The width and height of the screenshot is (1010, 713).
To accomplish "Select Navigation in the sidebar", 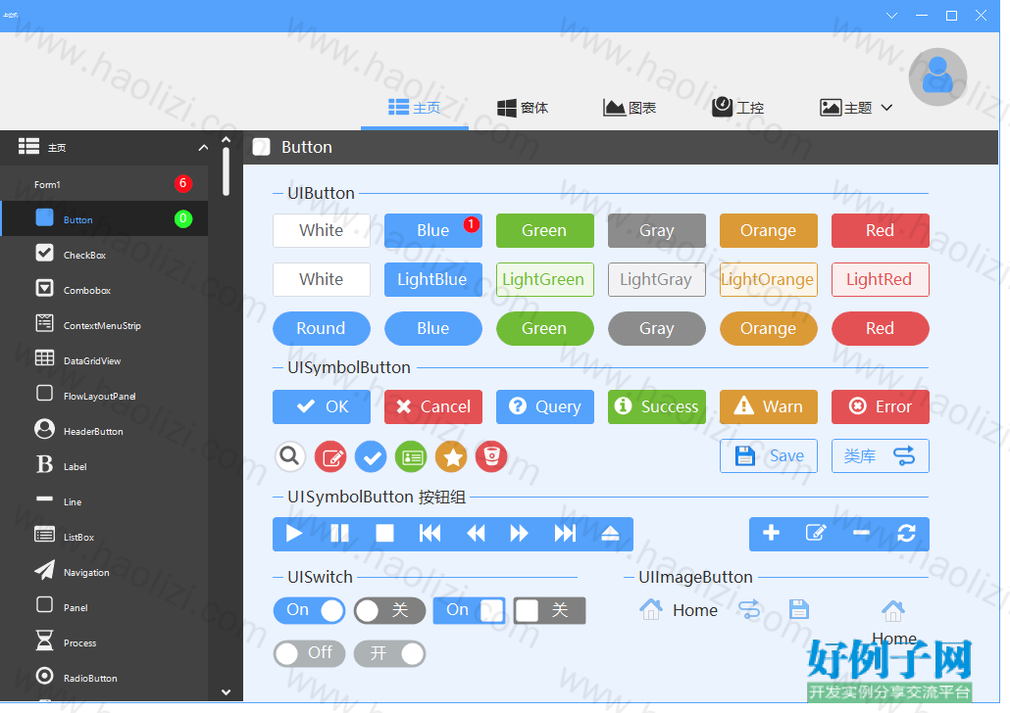I will tap(104, 571).
